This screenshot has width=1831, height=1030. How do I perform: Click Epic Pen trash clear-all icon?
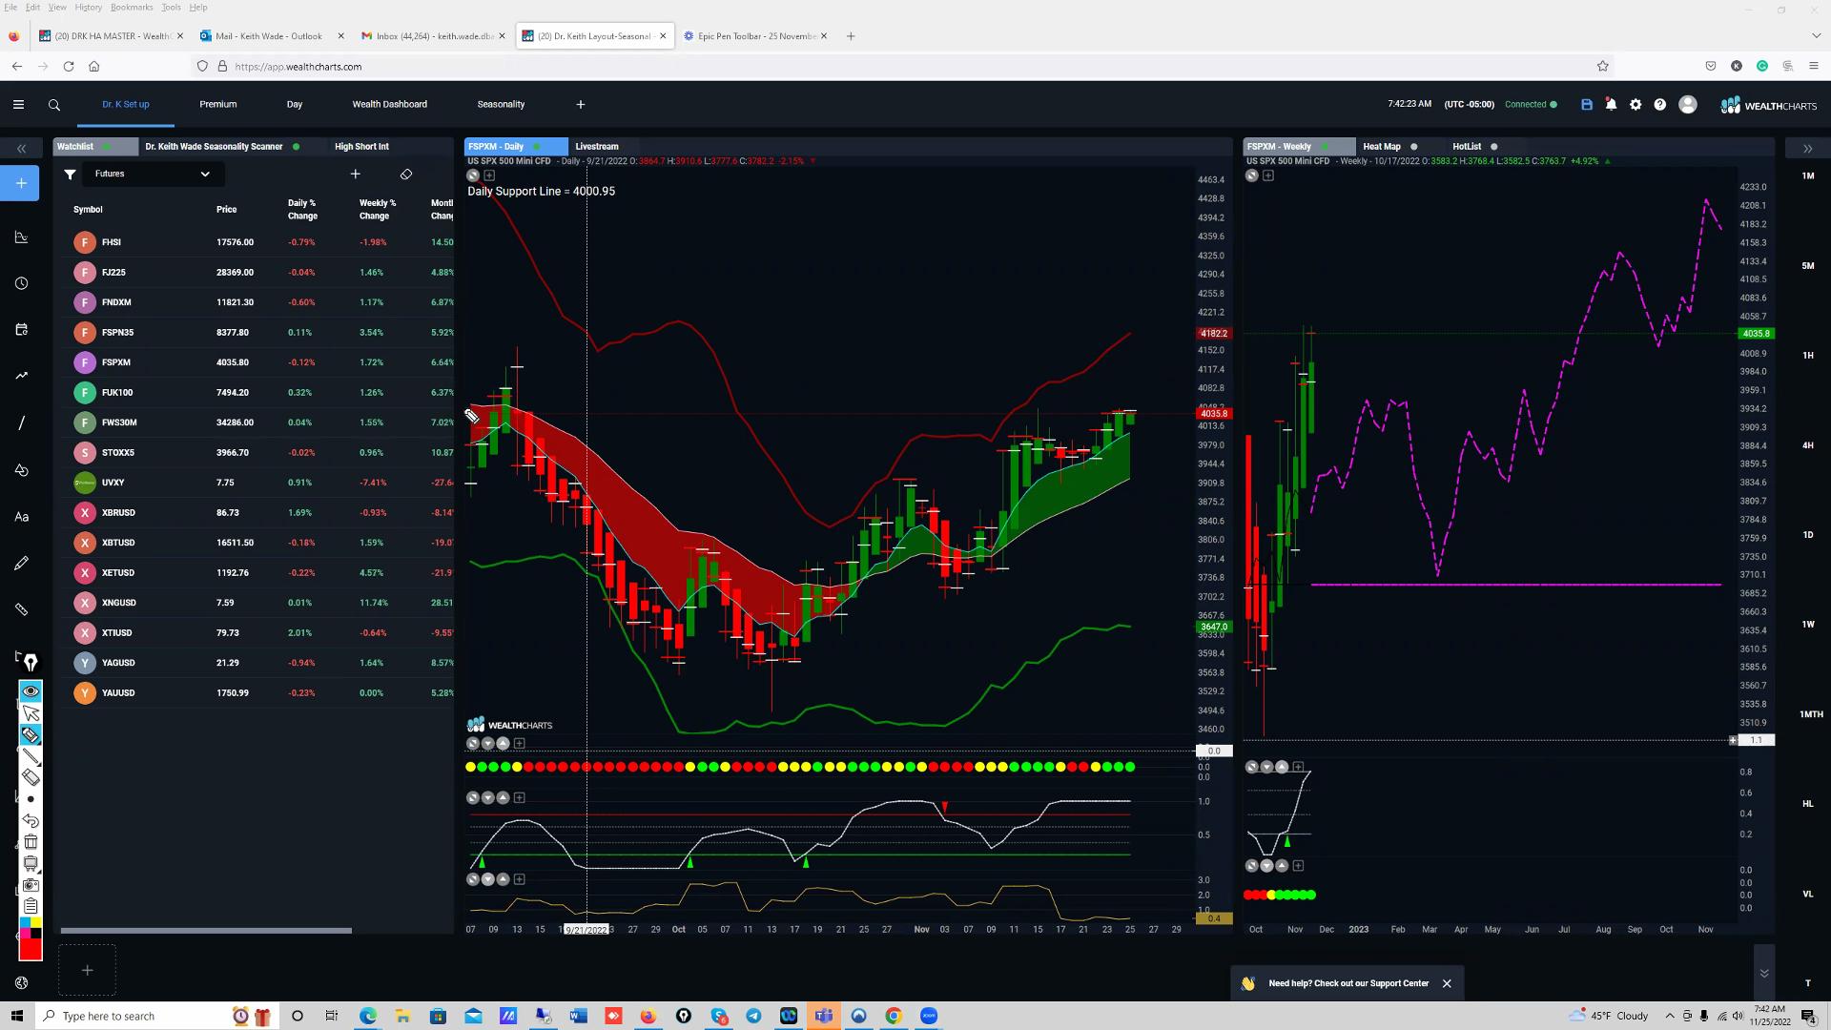click(x=31, y=842)
